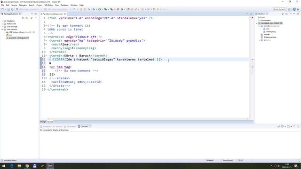This screenshot has width=301, height=169.
Task: Click the Quick Access field
Action: [279, 9]
